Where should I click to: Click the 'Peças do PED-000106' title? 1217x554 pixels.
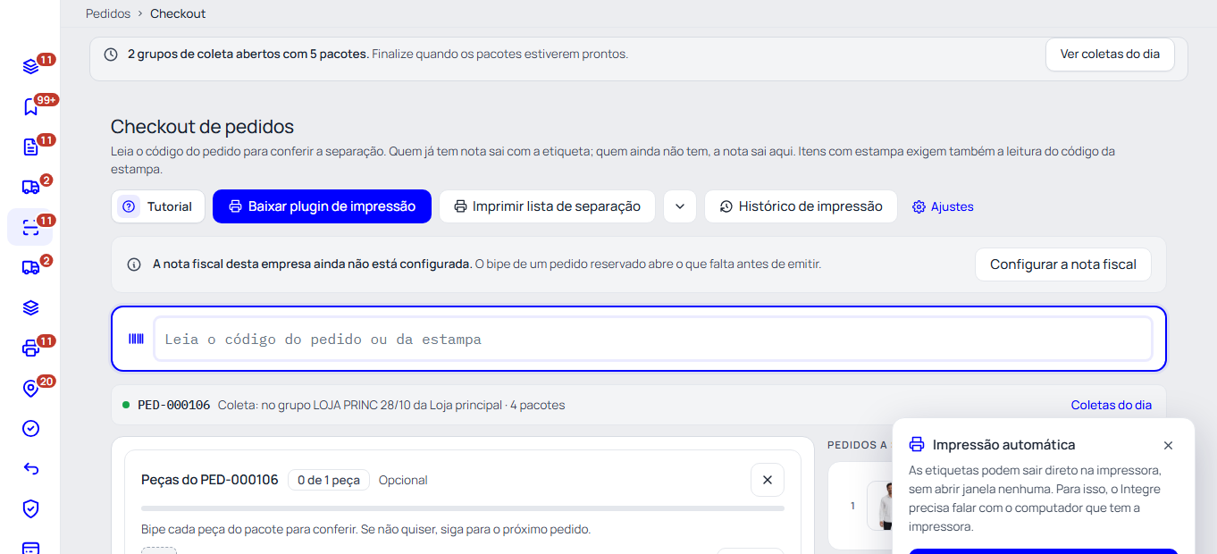pos(210,480)
